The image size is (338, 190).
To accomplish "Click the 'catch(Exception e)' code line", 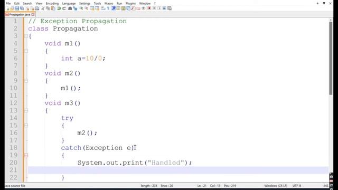I will tap(97, 148).
